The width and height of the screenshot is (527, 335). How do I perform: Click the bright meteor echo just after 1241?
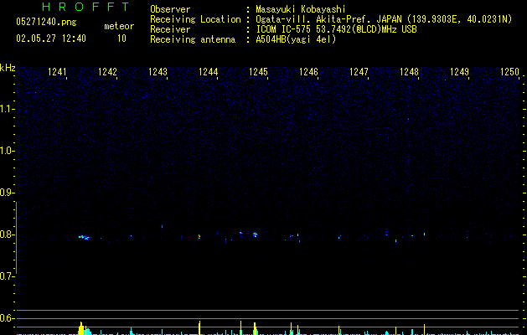pyautogui.click(x=84, y=237)
